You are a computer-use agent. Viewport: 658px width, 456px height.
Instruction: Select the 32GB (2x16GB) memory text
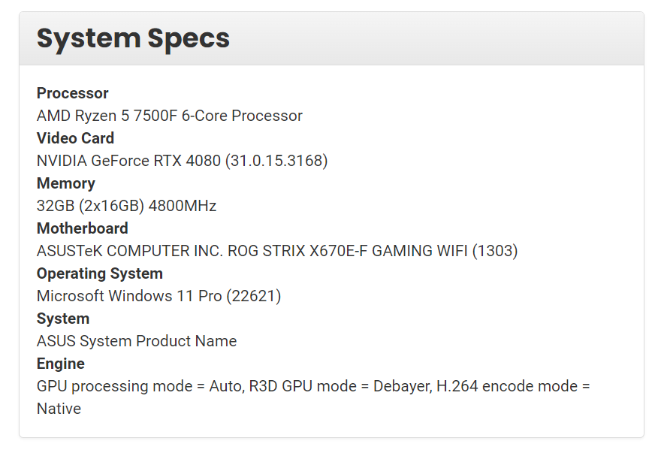click(90, 206)
